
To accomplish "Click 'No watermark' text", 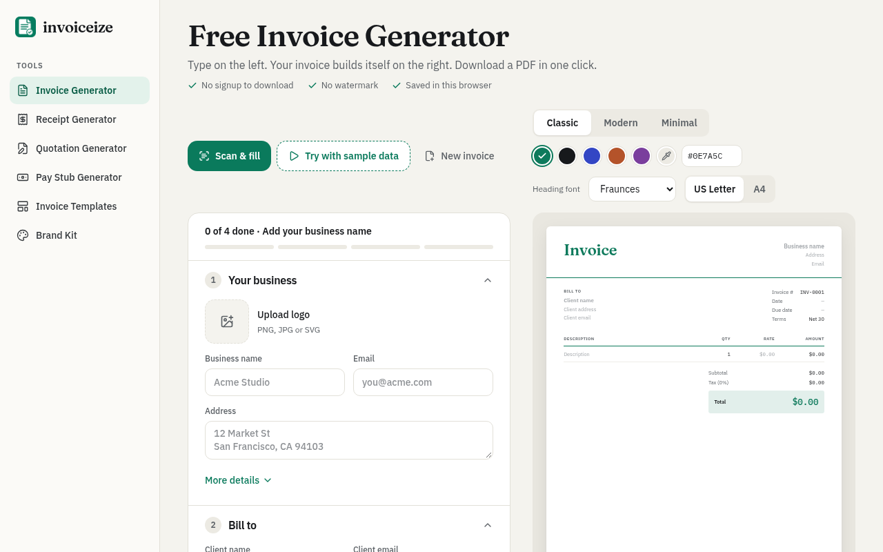I will [x=350, y=86].
